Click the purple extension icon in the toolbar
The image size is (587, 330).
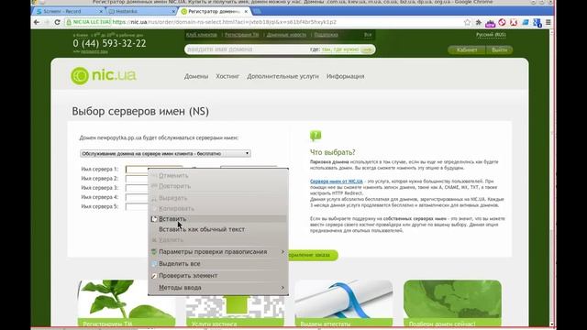tap(490, 23)
